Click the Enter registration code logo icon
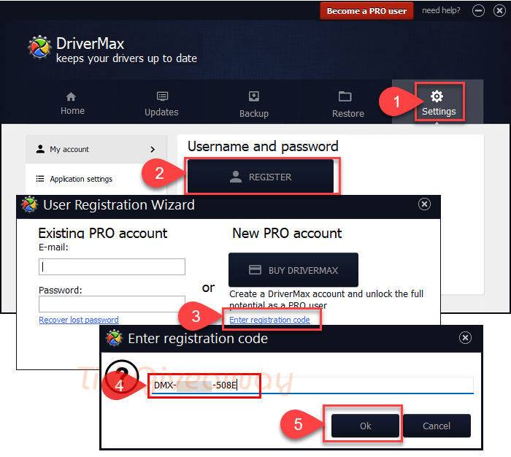The image size is (511, 457). point(114,338)
